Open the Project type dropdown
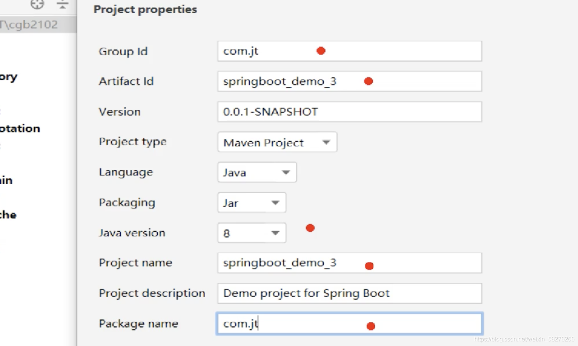The width and height of the screenshot is (578, 346). click(x=277, y=142)
